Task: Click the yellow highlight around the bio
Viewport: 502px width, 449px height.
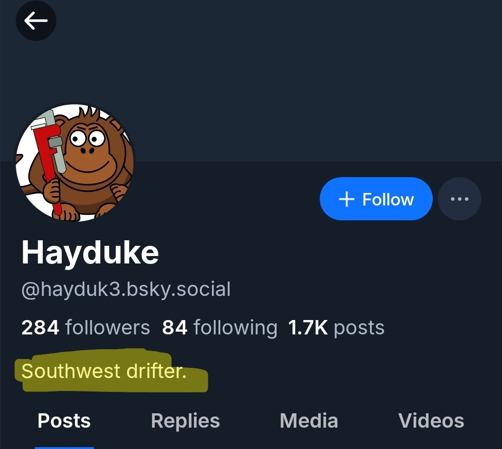Action: (x=195, y=381)
